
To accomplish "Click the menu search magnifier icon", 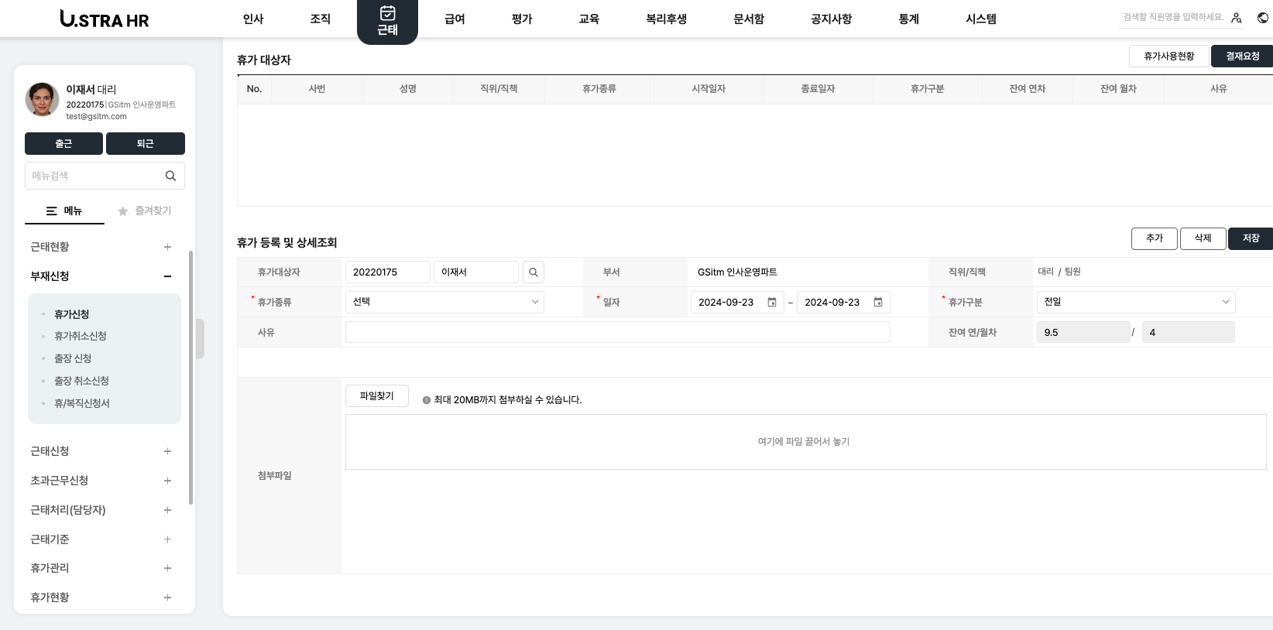I will point(170,176).
